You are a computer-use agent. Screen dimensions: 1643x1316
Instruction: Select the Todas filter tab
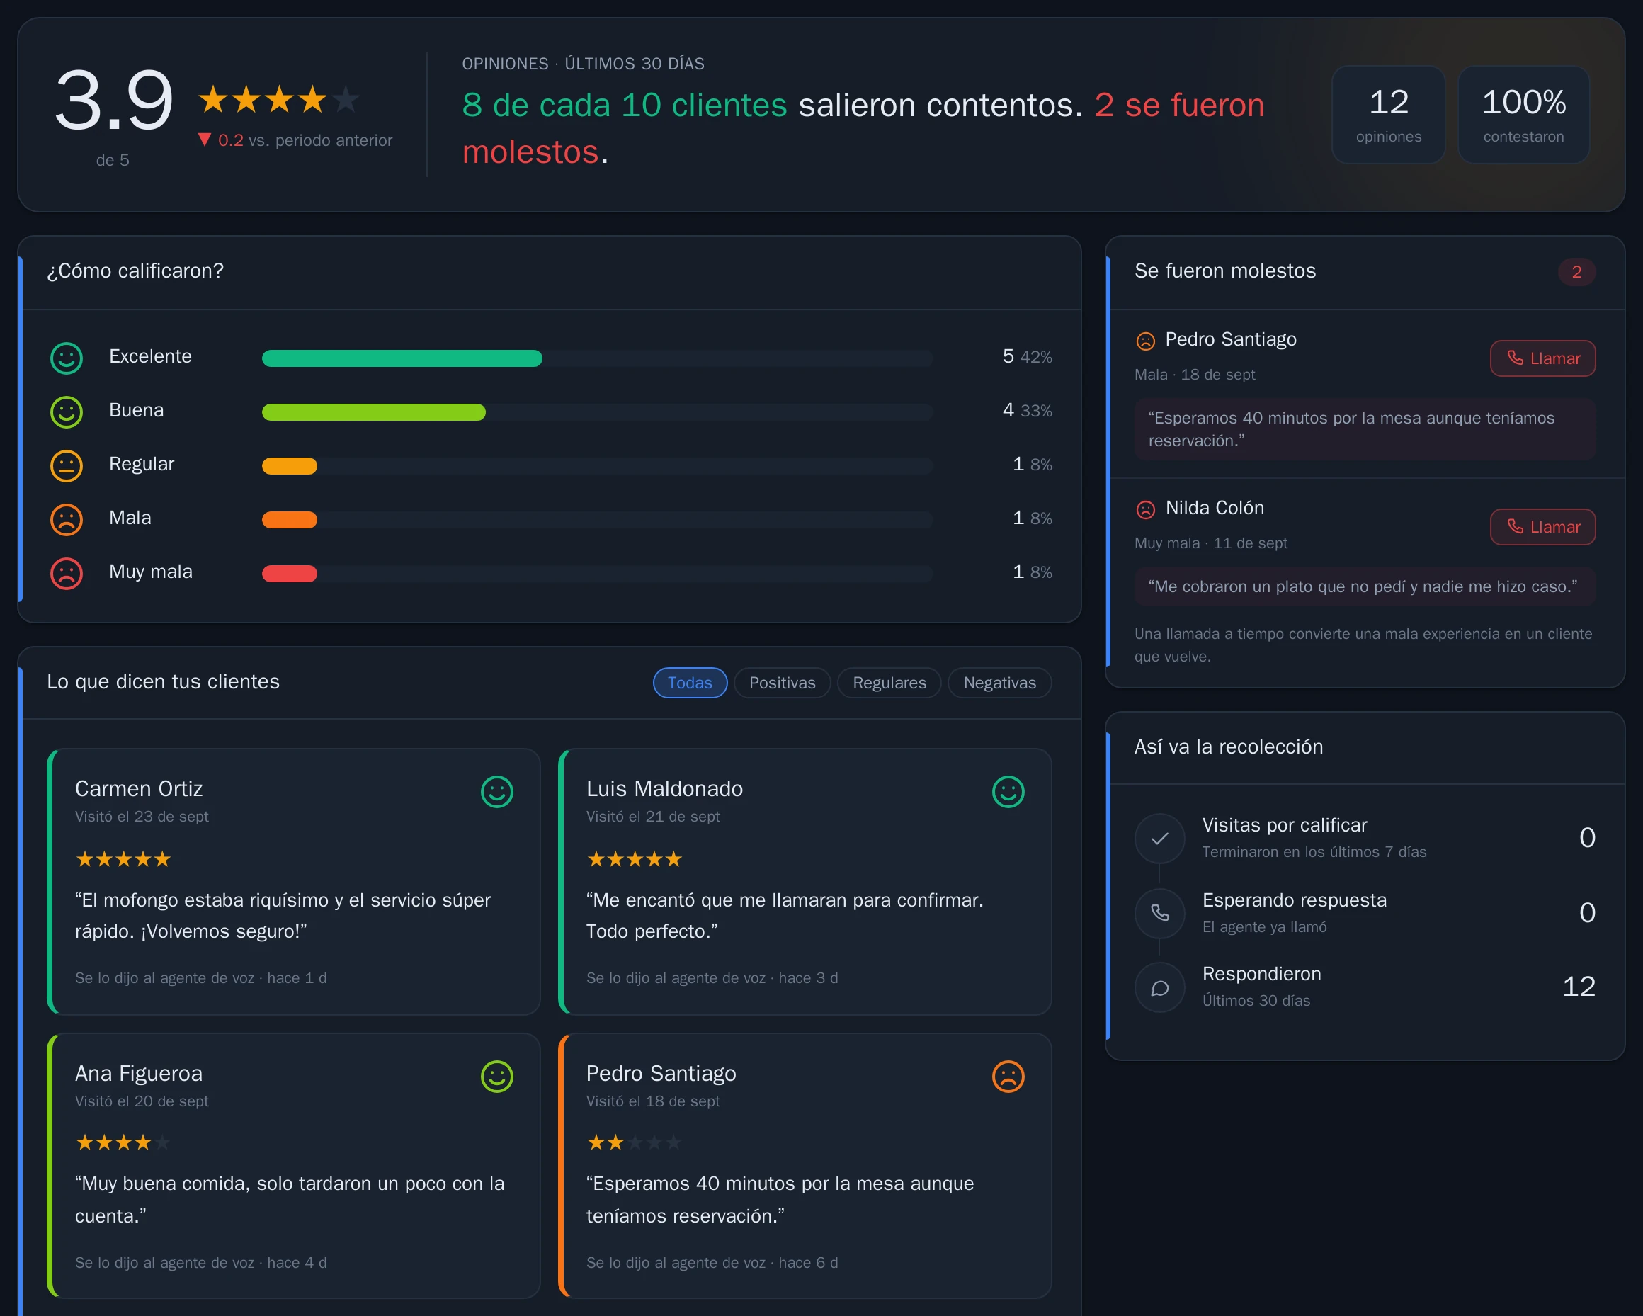click(690, 682)
